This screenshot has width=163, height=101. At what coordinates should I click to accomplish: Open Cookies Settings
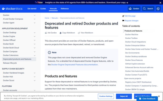pyautogui.click(x=106, y=96)
